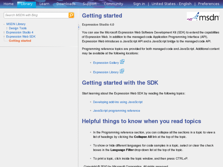The width and height of the screenshot is (223, 167).
Task: Click the tree arrow beside Design Tools
Action: point(7,28)
